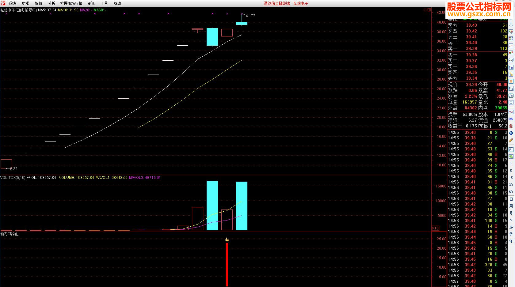Click the 换手 63.06% value
The height and width of the screenshot is (287, 515).
470,114
